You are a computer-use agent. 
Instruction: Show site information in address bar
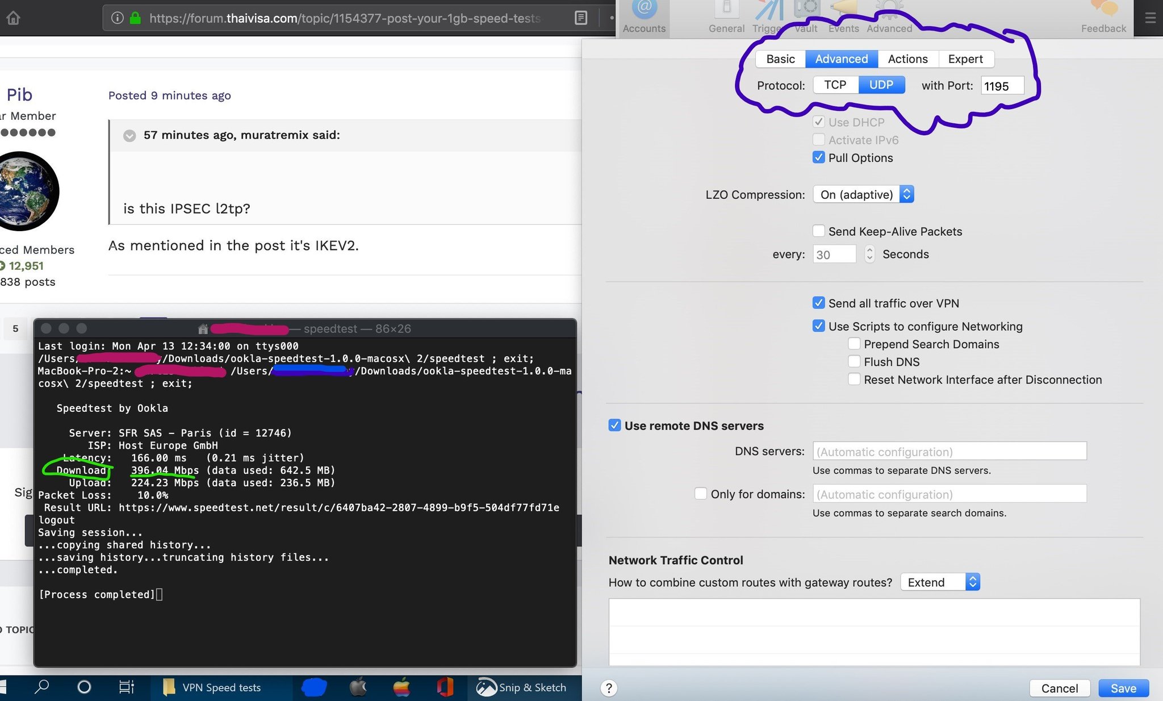click(117, 18)
